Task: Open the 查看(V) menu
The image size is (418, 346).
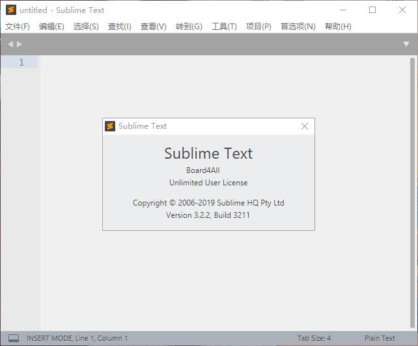Action: pyautogui.click(x=154, y=27)
